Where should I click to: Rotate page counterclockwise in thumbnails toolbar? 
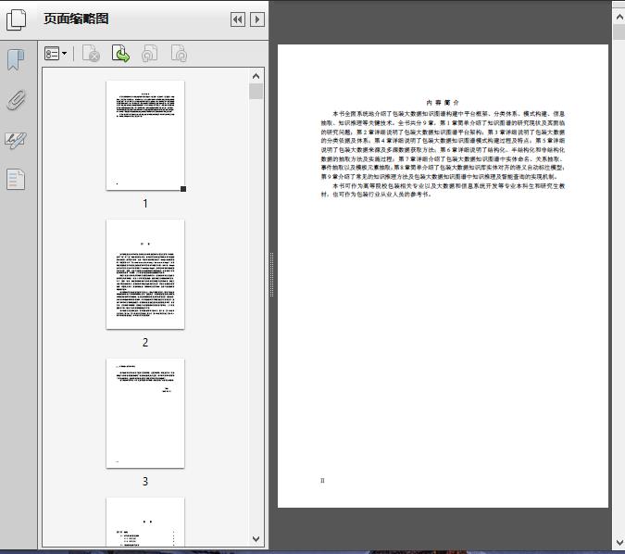149,55
